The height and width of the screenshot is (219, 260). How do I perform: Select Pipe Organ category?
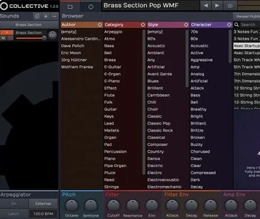click(115, 166)
